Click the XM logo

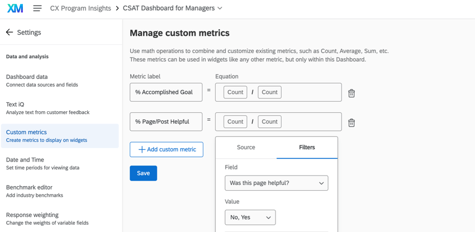tap(15, 8)
